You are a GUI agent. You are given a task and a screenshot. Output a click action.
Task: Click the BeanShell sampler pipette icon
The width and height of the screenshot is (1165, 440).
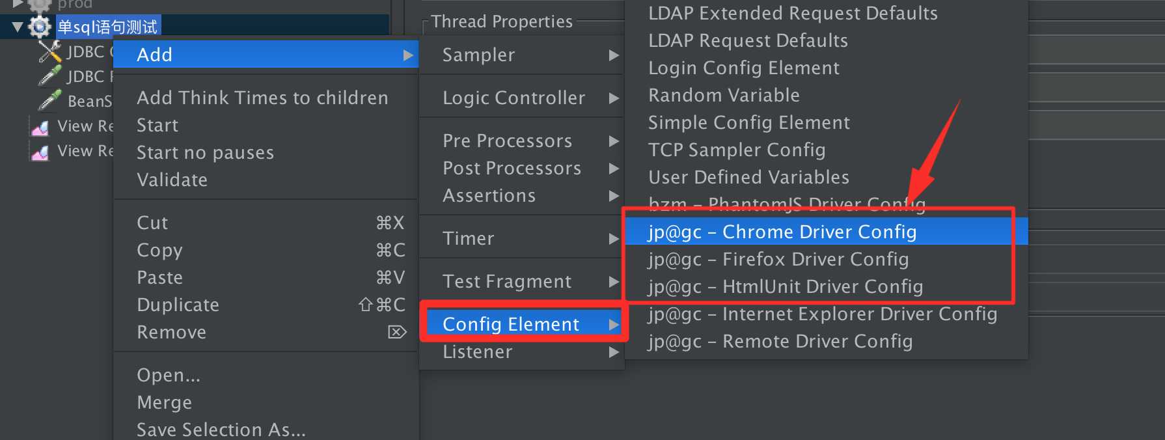click(x=50, y=101)
